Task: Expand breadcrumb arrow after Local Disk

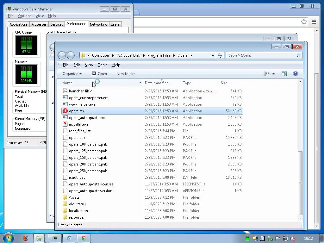Action: [144, 55]
